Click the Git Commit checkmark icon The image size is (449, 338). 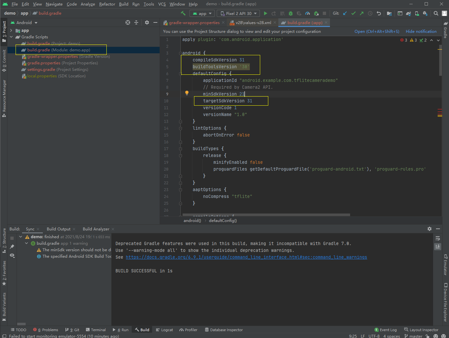coord(353,13)
